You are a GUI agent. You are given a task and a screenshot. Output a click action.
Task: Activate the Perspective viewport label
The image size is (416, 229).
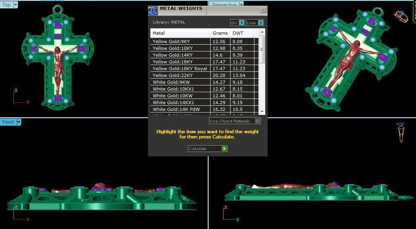click(x=224, y=4)
